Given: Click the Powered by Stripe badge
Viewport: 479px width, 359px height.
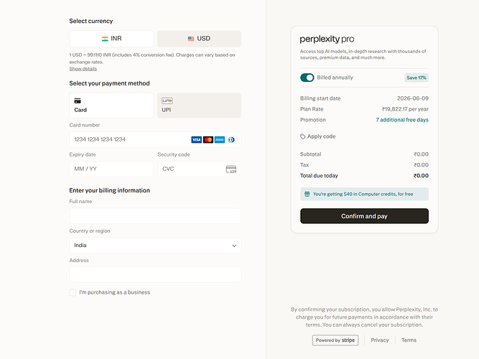Looking at the screenshot, I should [x=335, y=340].
